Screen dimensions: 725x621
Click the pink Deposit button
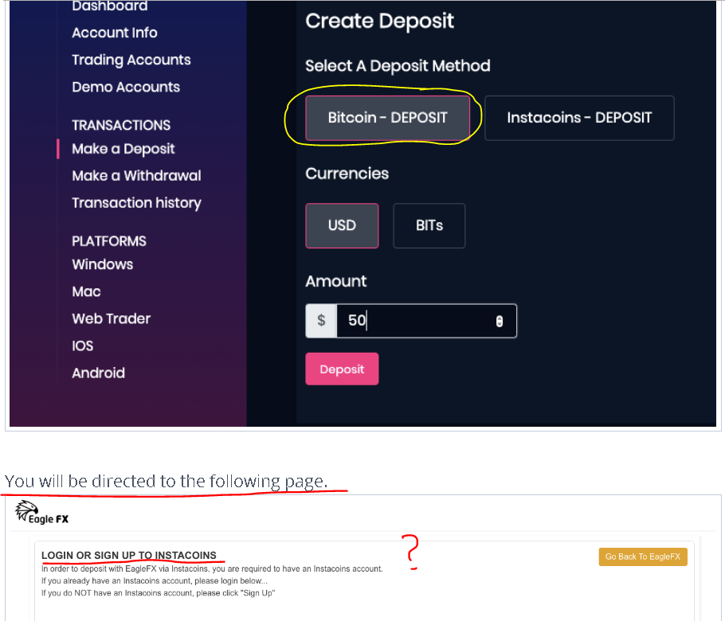pyautogui.click(x=342, y=369)
